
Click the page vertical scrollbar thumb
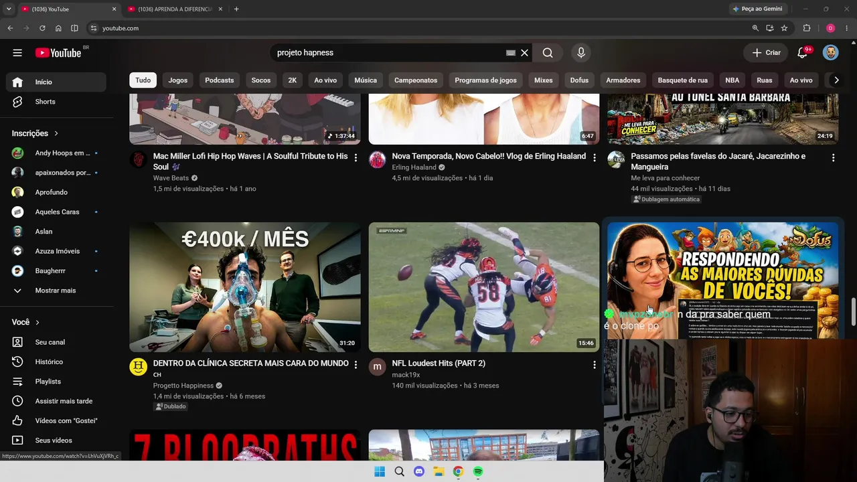[853, 312]
